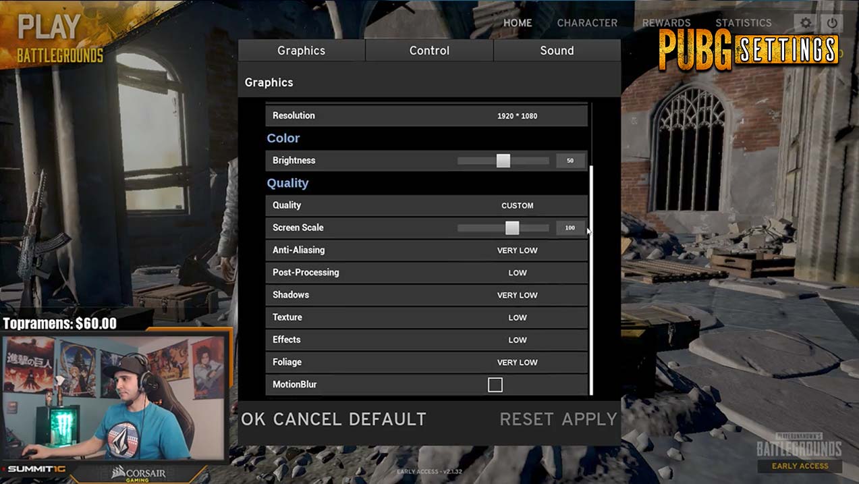
Task: Switch to the Graphics tab
Action: (x=301, y=51)
